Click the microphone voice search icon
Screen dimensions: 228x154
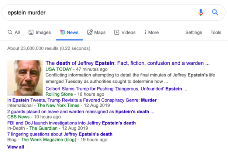click(201, 12)
